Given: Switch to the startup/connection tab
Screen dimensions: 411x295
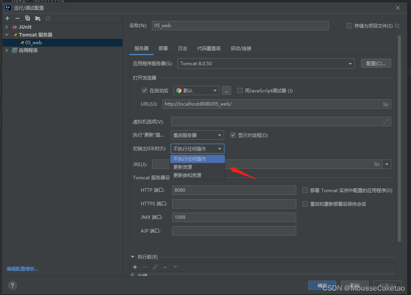Looking at the screenshot, I should [241, 49].
